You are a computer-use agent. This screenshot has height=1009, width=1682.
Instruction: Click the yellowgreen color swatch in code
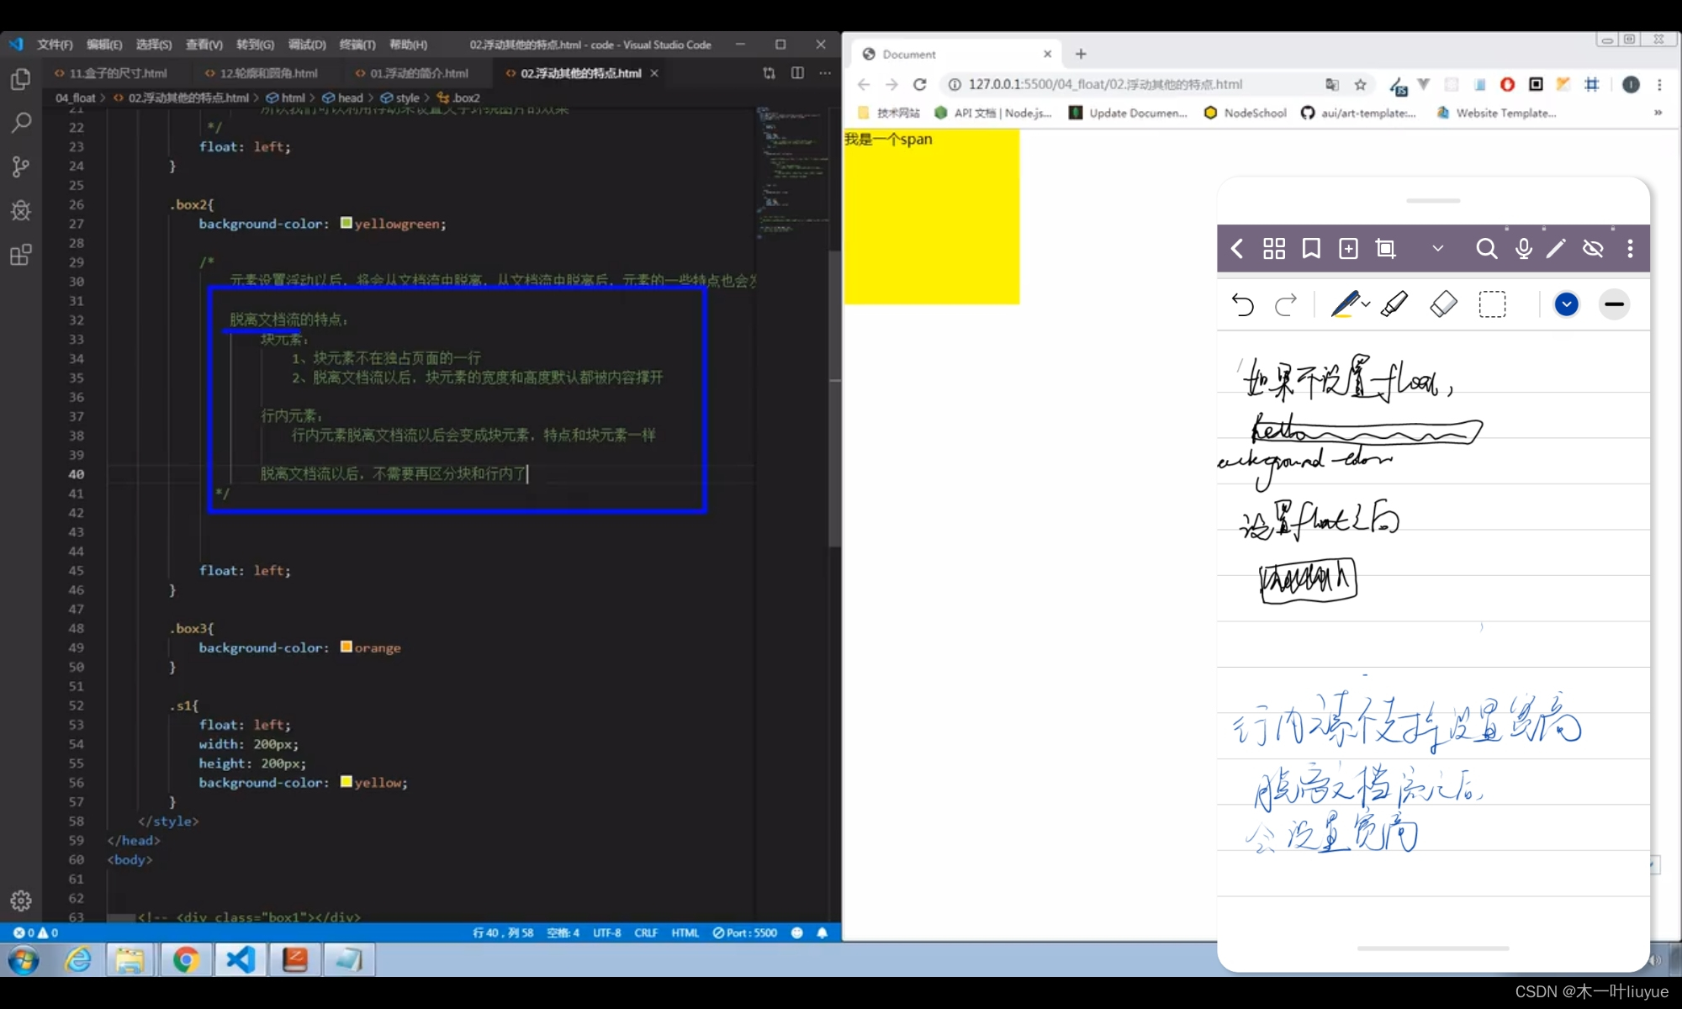[x=346, y=223]
